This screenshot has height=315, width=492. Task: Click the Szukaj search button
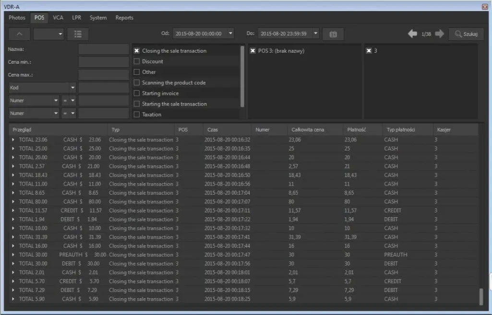466,34
